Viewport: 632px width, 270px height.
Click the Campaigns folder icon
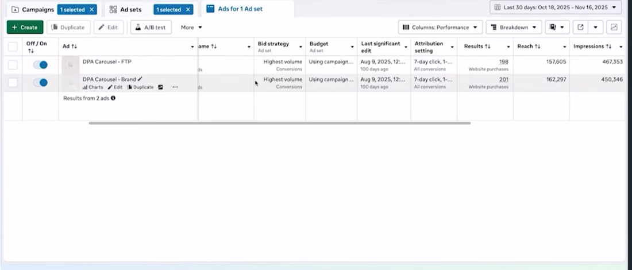(15, 9)
